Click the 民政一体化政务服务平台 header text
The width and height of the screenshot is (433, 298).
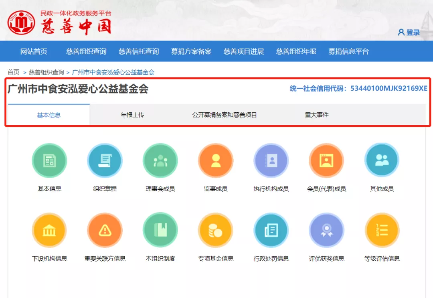(76, 13)
